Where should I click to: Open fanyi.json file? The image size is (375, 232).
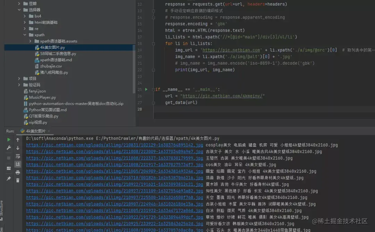(37, 91)
